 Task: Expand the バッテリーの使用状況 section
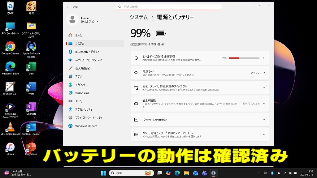click(x=200, y=119)
